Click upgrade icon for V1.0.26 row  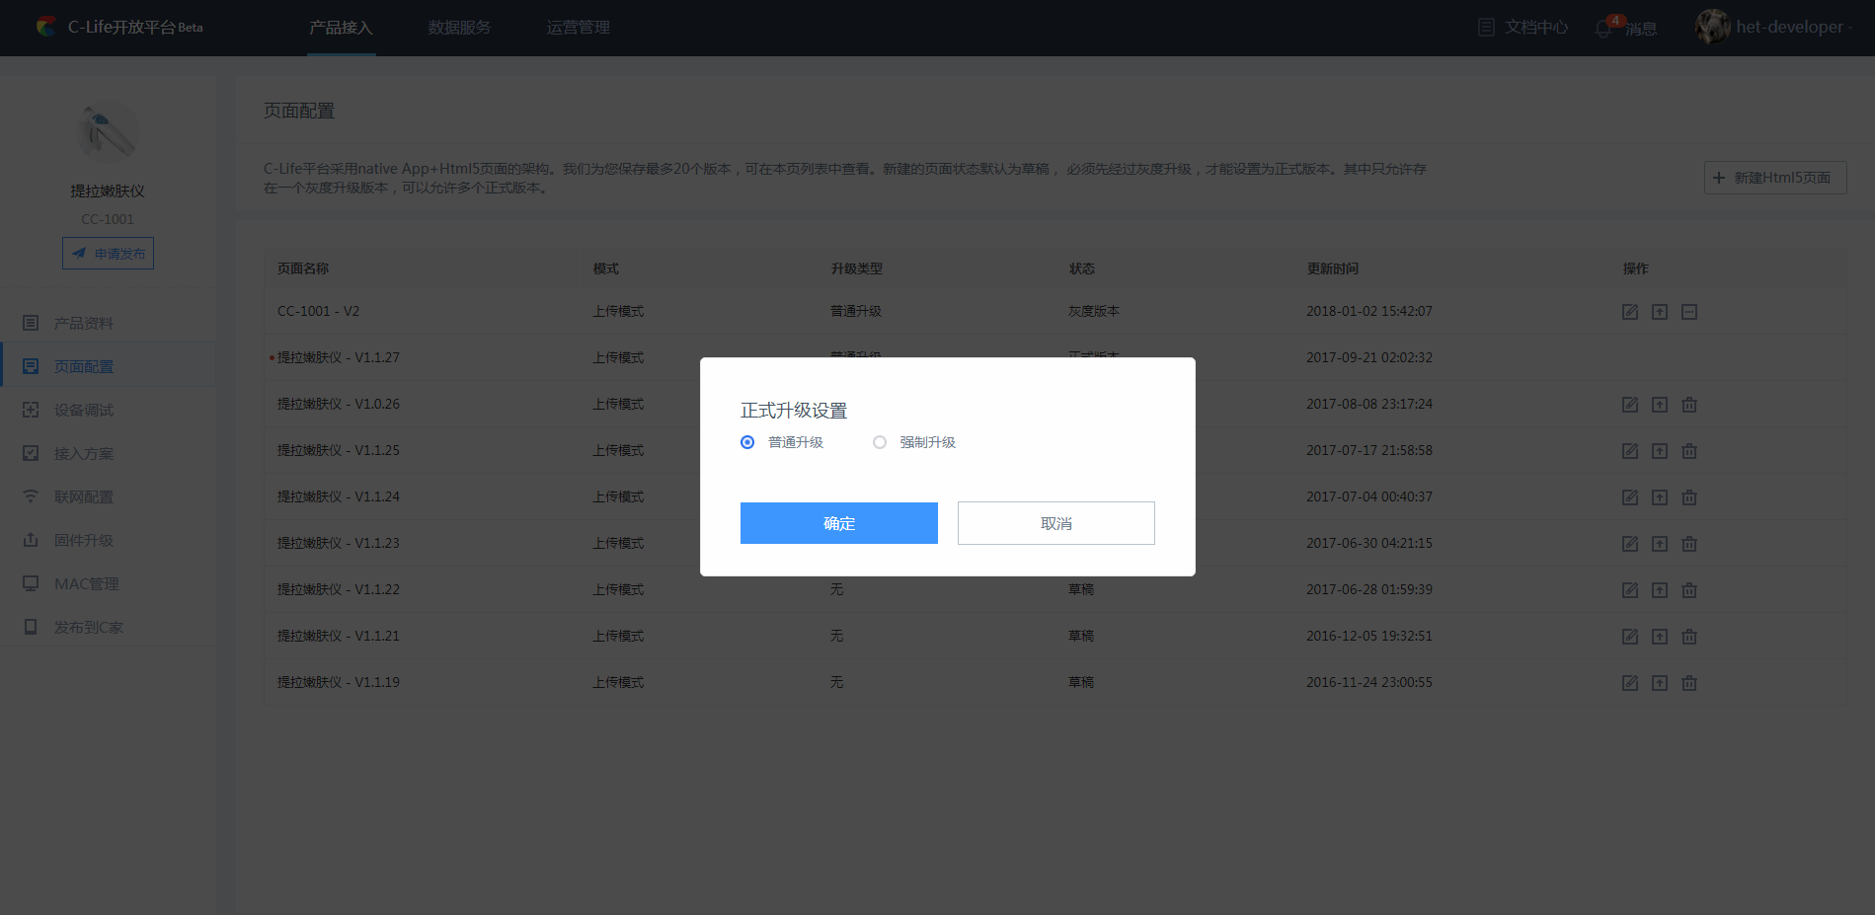(1660, 405)
